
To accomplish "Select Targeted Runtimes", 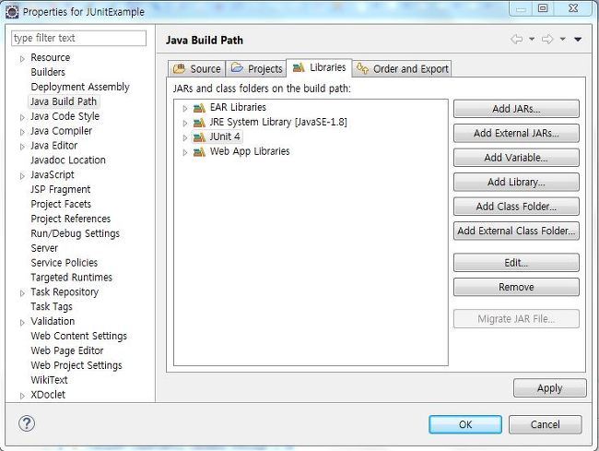I will point(71,278).
